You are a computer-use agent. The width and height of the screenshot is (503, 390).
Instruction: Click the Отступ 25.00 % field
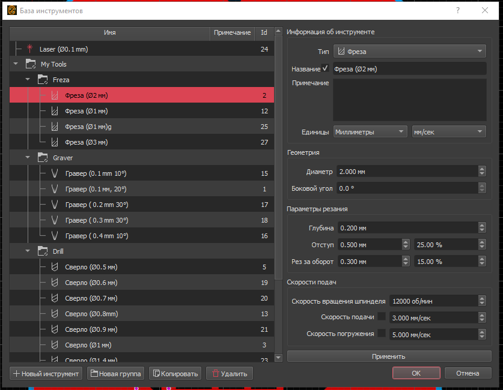447,245
